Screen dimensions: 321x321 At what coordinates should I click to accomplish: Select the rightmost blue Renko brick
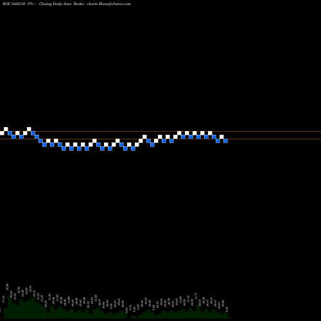click(x=225, y=141)
